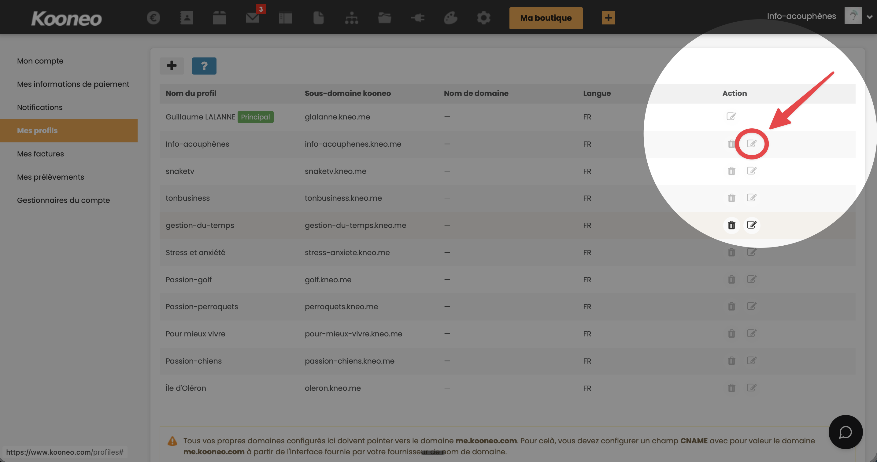The image size is (877, 462).
Task: Open the palette design icon
Action: tap(450, 18)
